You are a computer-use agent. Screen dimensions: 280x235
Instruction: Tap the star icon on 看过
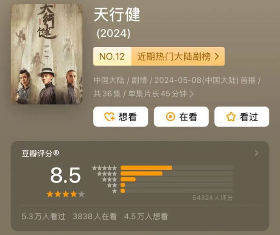click(231, 117)
